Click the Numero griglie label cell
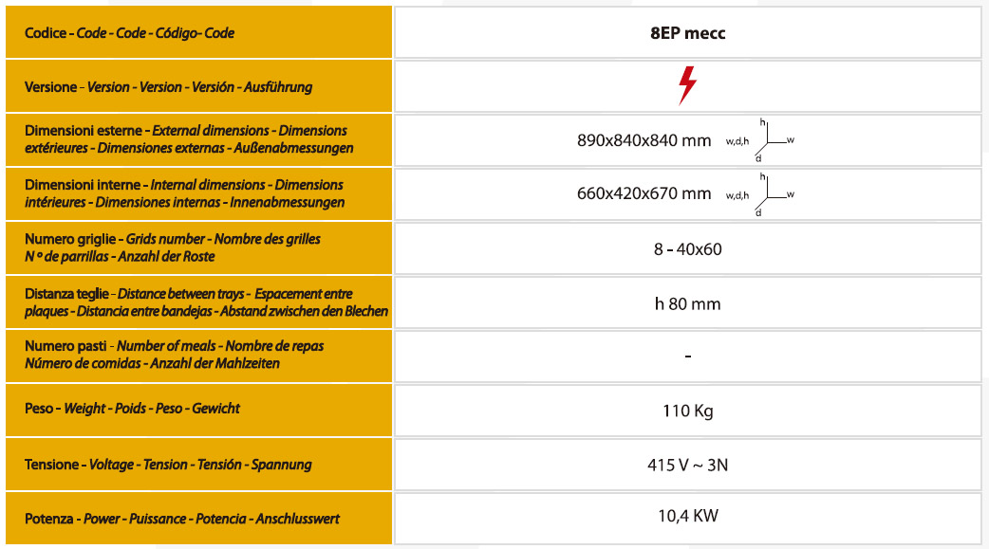989x549 pixels. (196, 247)
